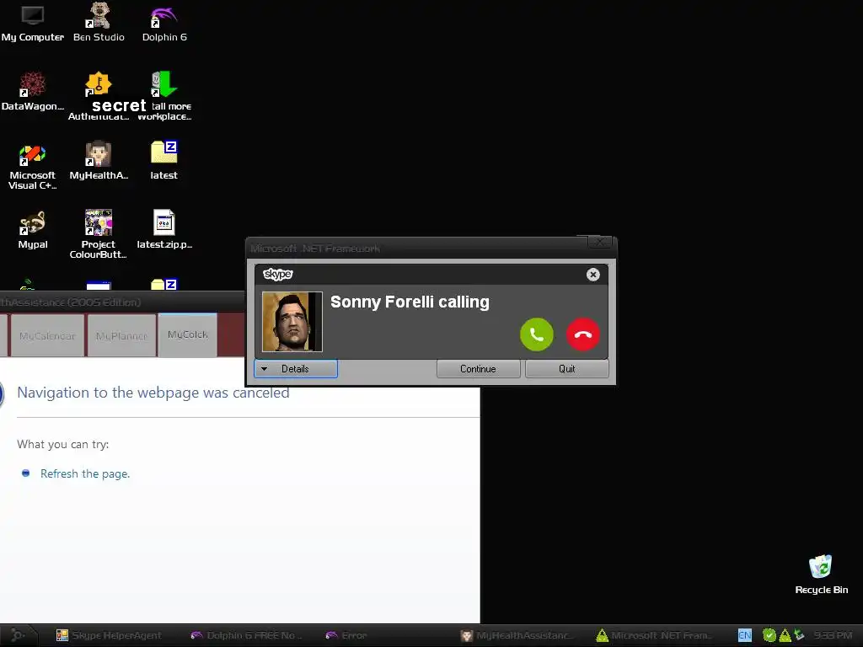The width and height of the screenshot is (863, 647).
Task: Click the Refresh the page link
Action: pos(85,473)
